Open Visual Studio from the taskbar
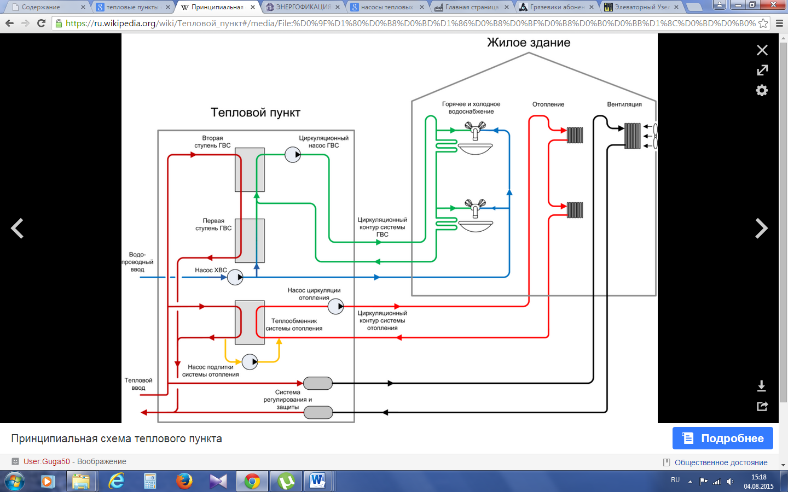 tap(218, 481)
